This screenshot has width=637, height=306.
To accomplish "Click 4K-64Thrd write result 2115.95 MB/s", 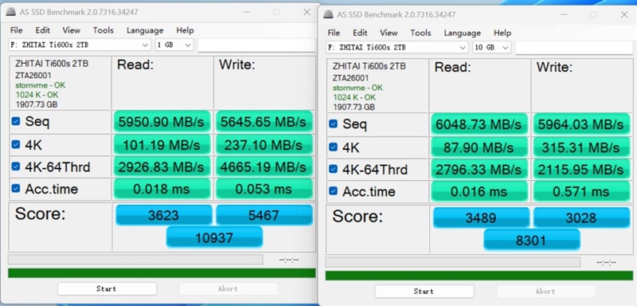I will pos(581,169).
